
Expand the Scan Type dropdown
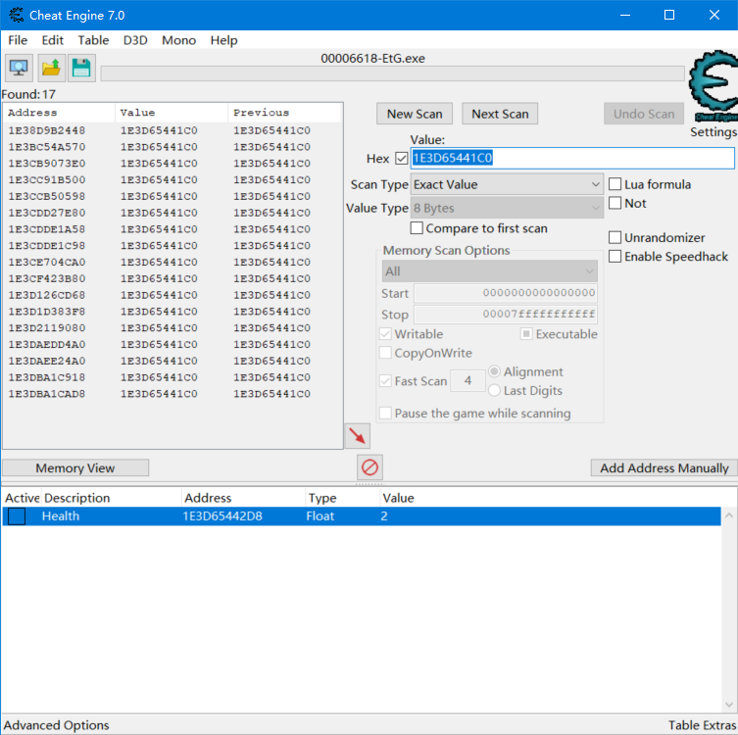[507, 184]
